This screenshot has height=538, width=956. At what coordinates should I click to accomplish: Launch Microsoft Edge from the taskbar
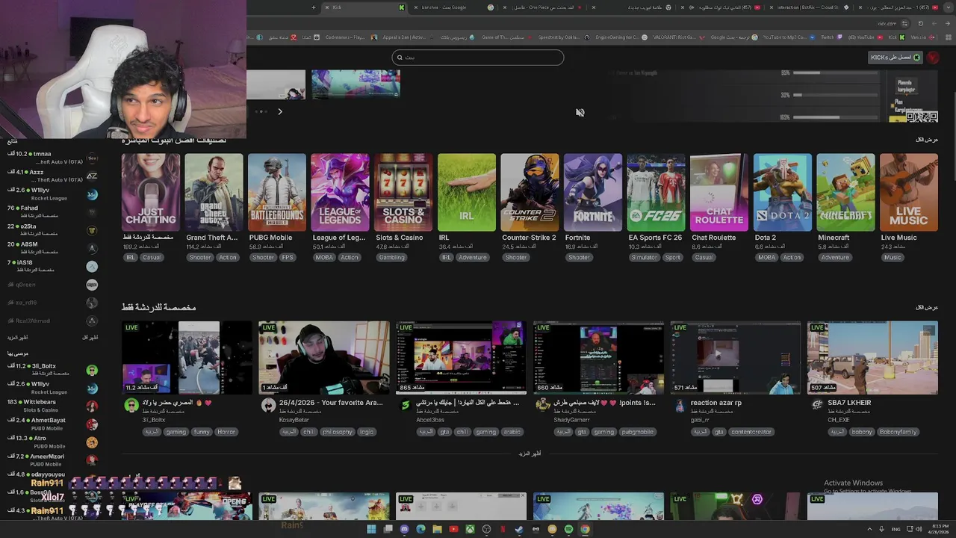(x=420, y=529)
